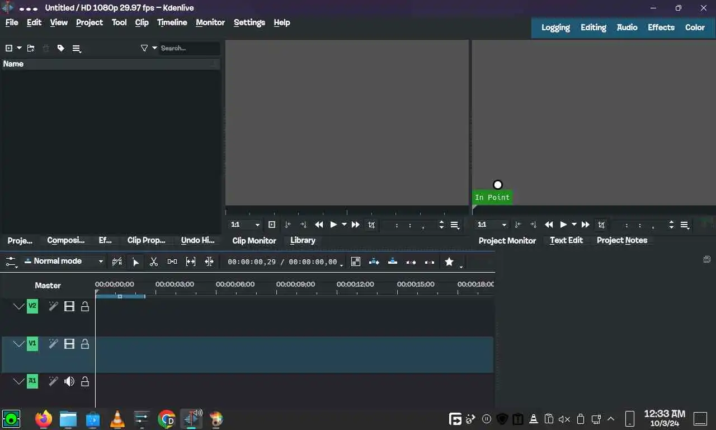Screen dimensions: 716x430
Task: Switch to the Undo History tab
Action: [197, 240]
